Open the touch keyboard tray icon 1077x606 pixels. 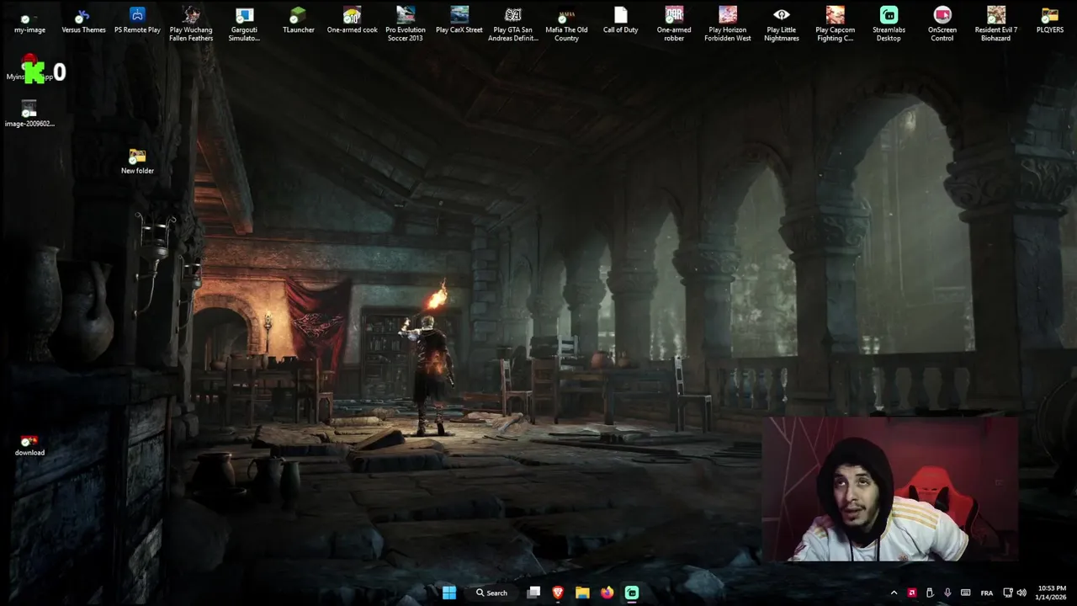click(x=966, y=593)
